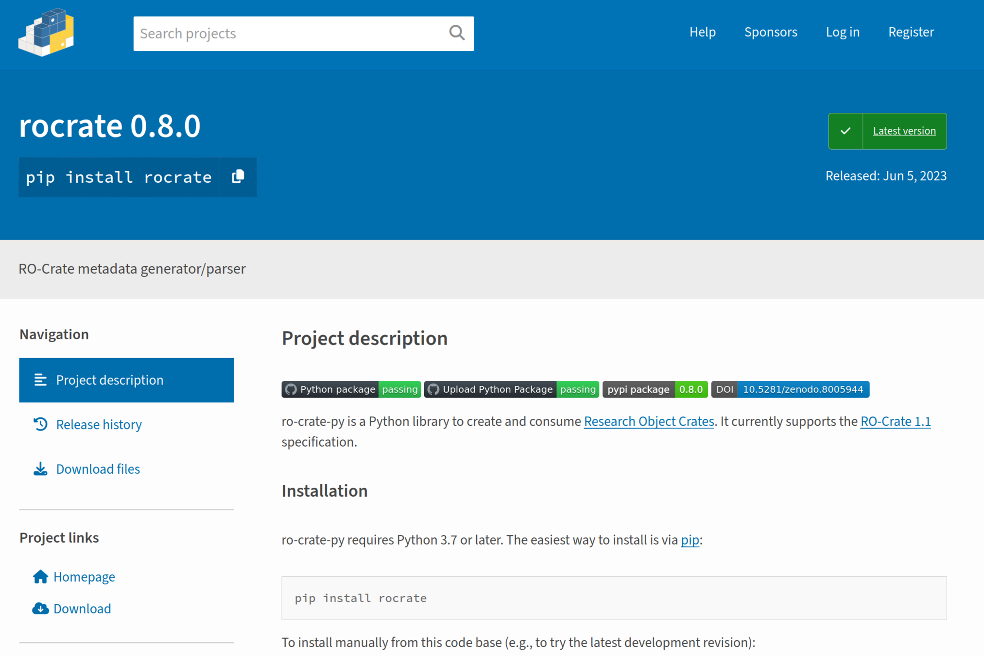Click the pypi package 0.8.0 badge
Viewport: 984px width, 656px height.
click(655, 389)
